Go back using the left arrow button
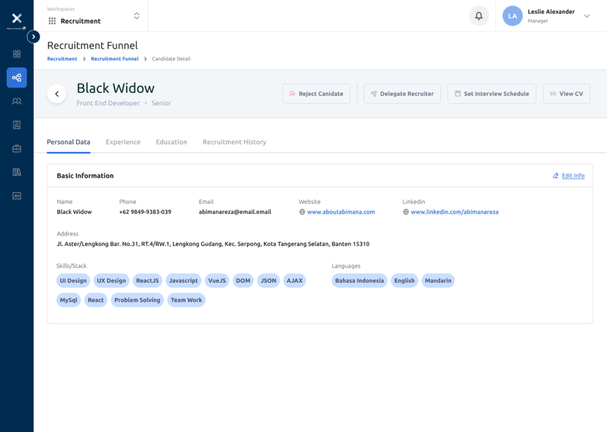Viewport: 607px width, 432px height. [57, 94]
